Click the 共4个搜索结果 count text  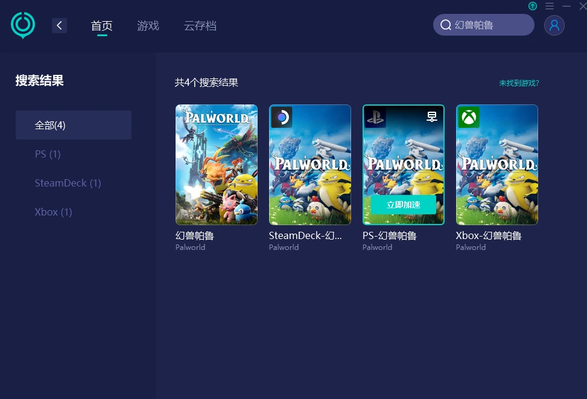206,83
